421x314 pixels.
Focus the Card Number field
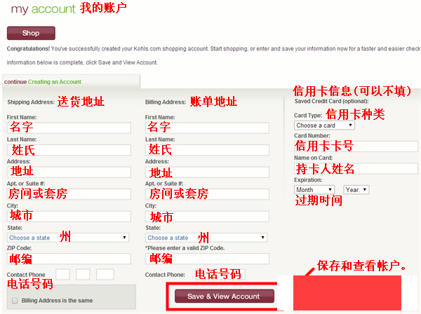[356, 146]
